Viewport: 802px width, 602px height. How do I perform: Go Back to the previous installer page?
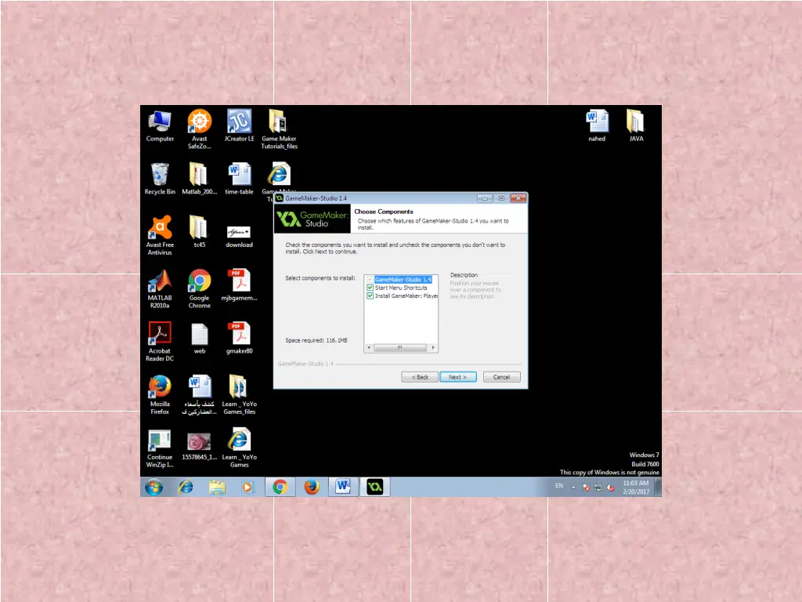420,377
